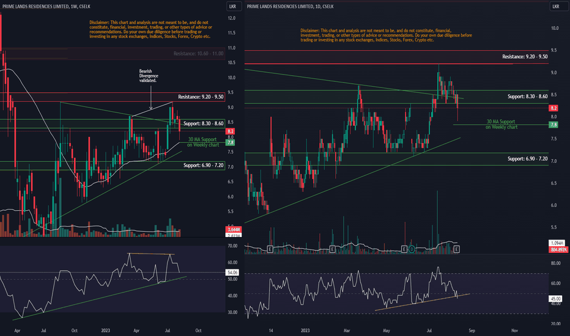
Task: Click '30 MA Support on Weekly chart' text, daily chart
Action: (x=502, y=124)
